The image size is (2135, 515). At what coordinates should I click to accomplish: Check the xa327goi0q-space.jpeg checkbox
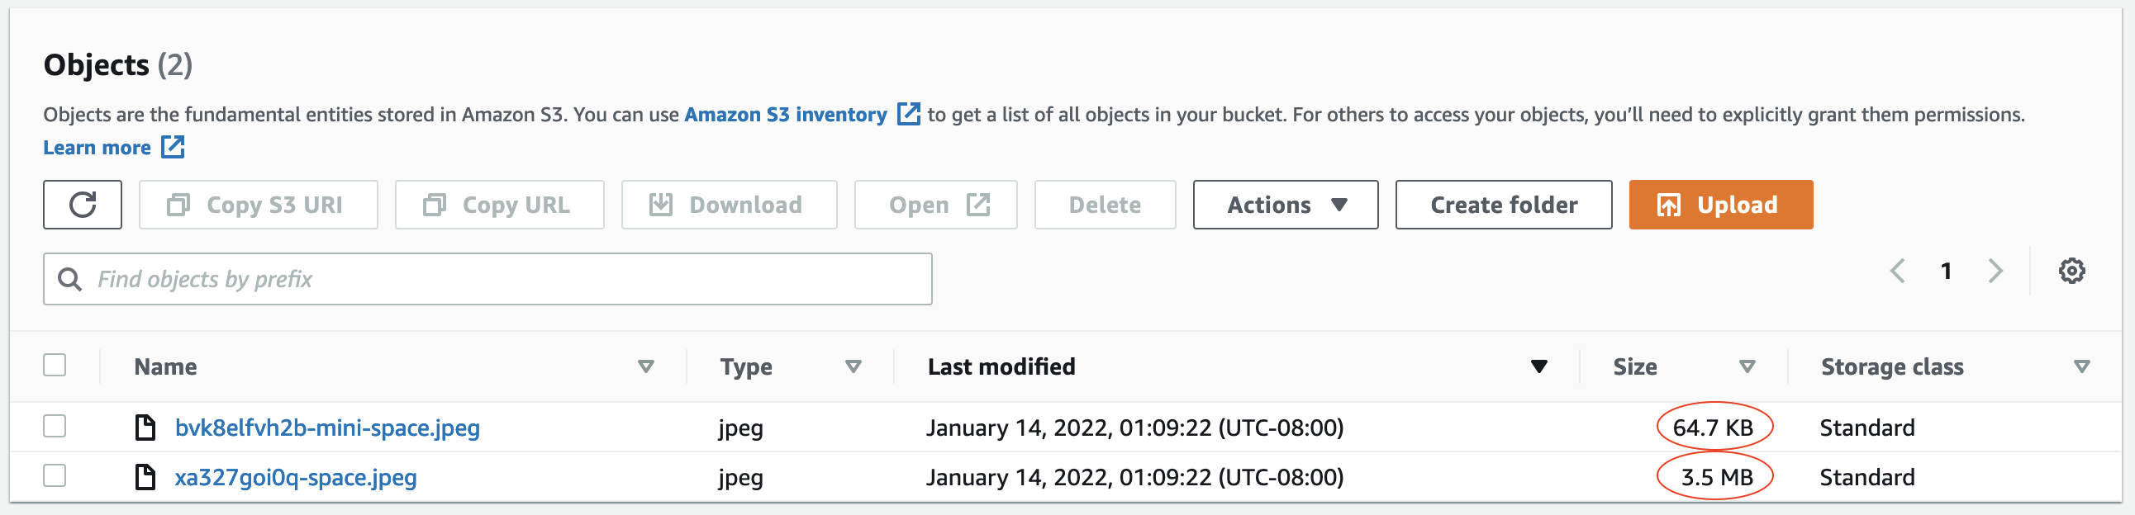[x=55, y=477]
